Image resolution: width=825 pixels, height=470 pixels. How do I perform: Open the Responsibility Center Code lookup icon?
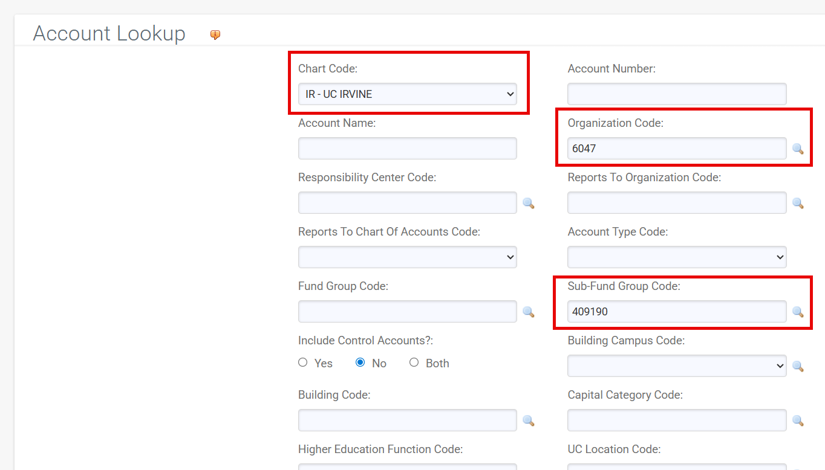tap(528, 203)
